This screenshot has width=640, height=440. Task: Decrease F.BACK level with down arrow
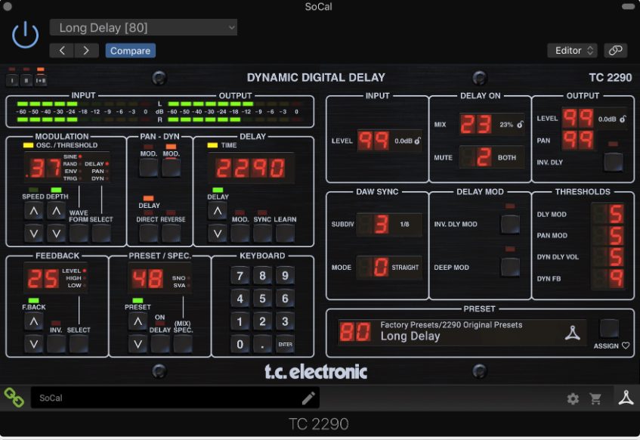34,344
